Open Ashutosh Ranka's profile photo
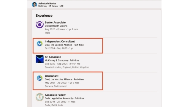 (x=34, y=4)
